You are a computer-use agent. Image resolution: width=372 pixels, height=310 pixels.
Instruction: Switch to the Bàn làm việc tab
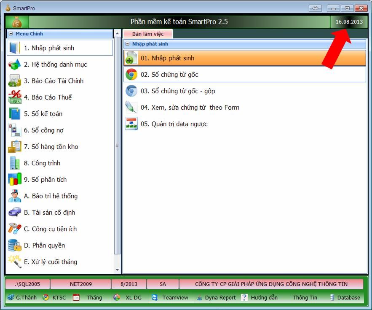(x=147, y=34)
